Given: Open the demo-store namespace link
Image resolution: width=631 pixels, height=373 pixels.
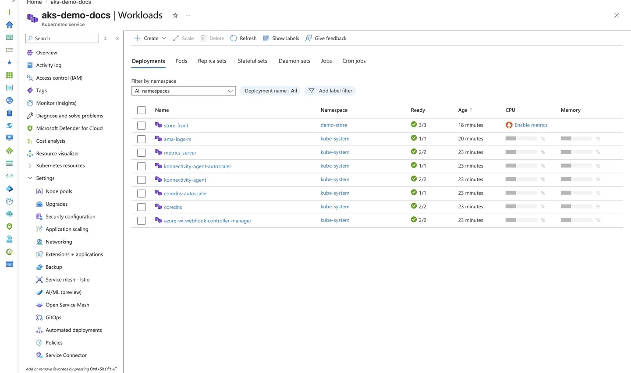Looking at the screenshot, I should [333, 125].
